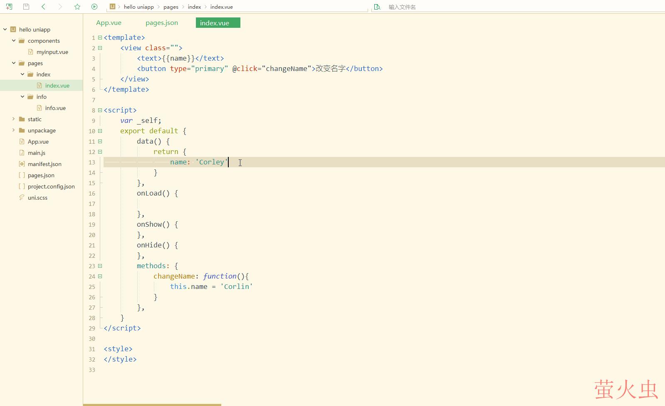Click the horizontal scrollbar at editor bottom
The image size is (665, 406).
(152, 404)
